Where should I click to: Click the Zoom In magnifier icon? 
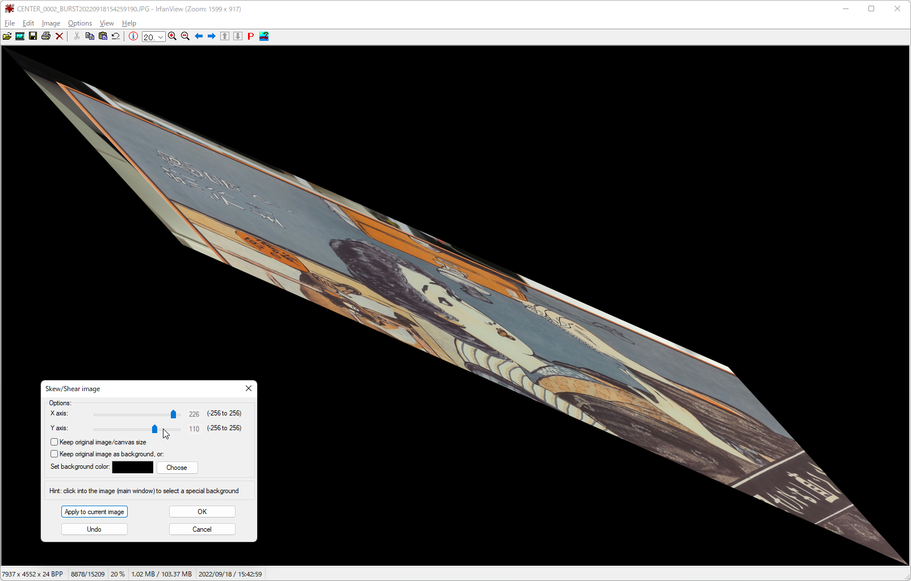(x=173, y=36)
